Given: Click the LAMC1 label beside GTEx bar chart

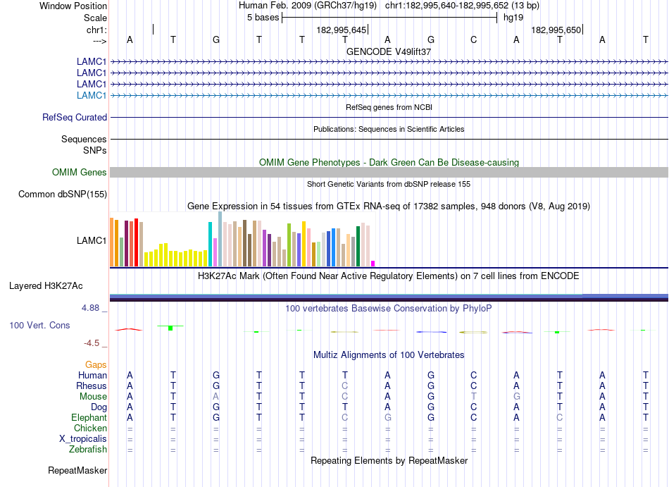Looking at the screenshot, I should pos(92,241).
